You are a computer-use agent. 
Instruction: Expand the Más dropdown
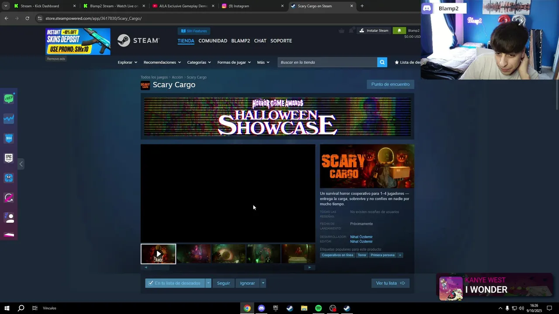[x=263, y=62]
